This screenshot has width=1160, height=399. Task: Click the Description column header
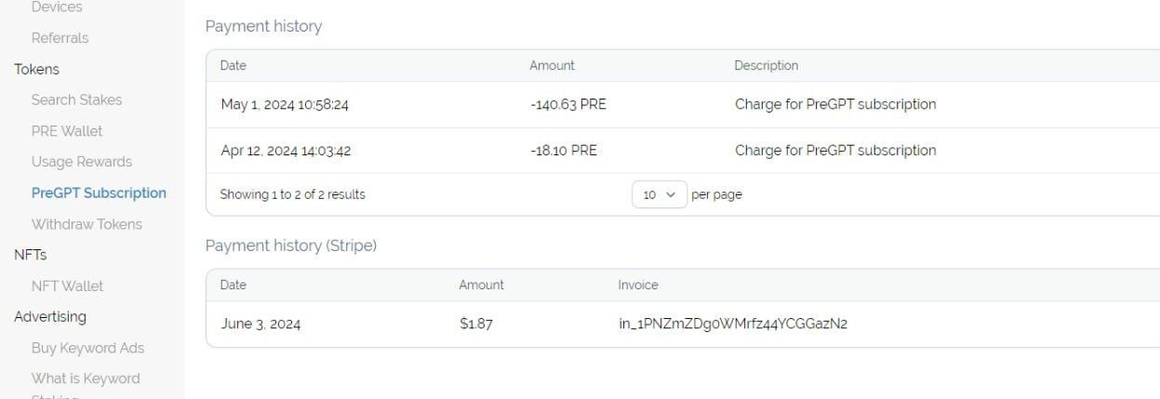pos(766,66)
